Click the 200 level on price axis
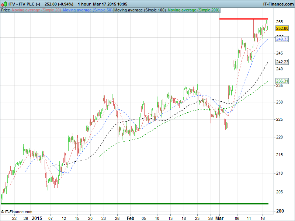This screenshot has width=295, height=221. coord(280,211)
